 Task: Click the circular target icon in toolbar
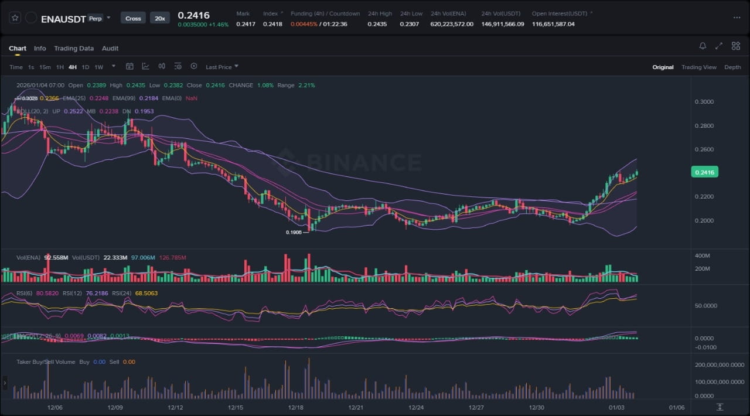[x=194, y=67]
